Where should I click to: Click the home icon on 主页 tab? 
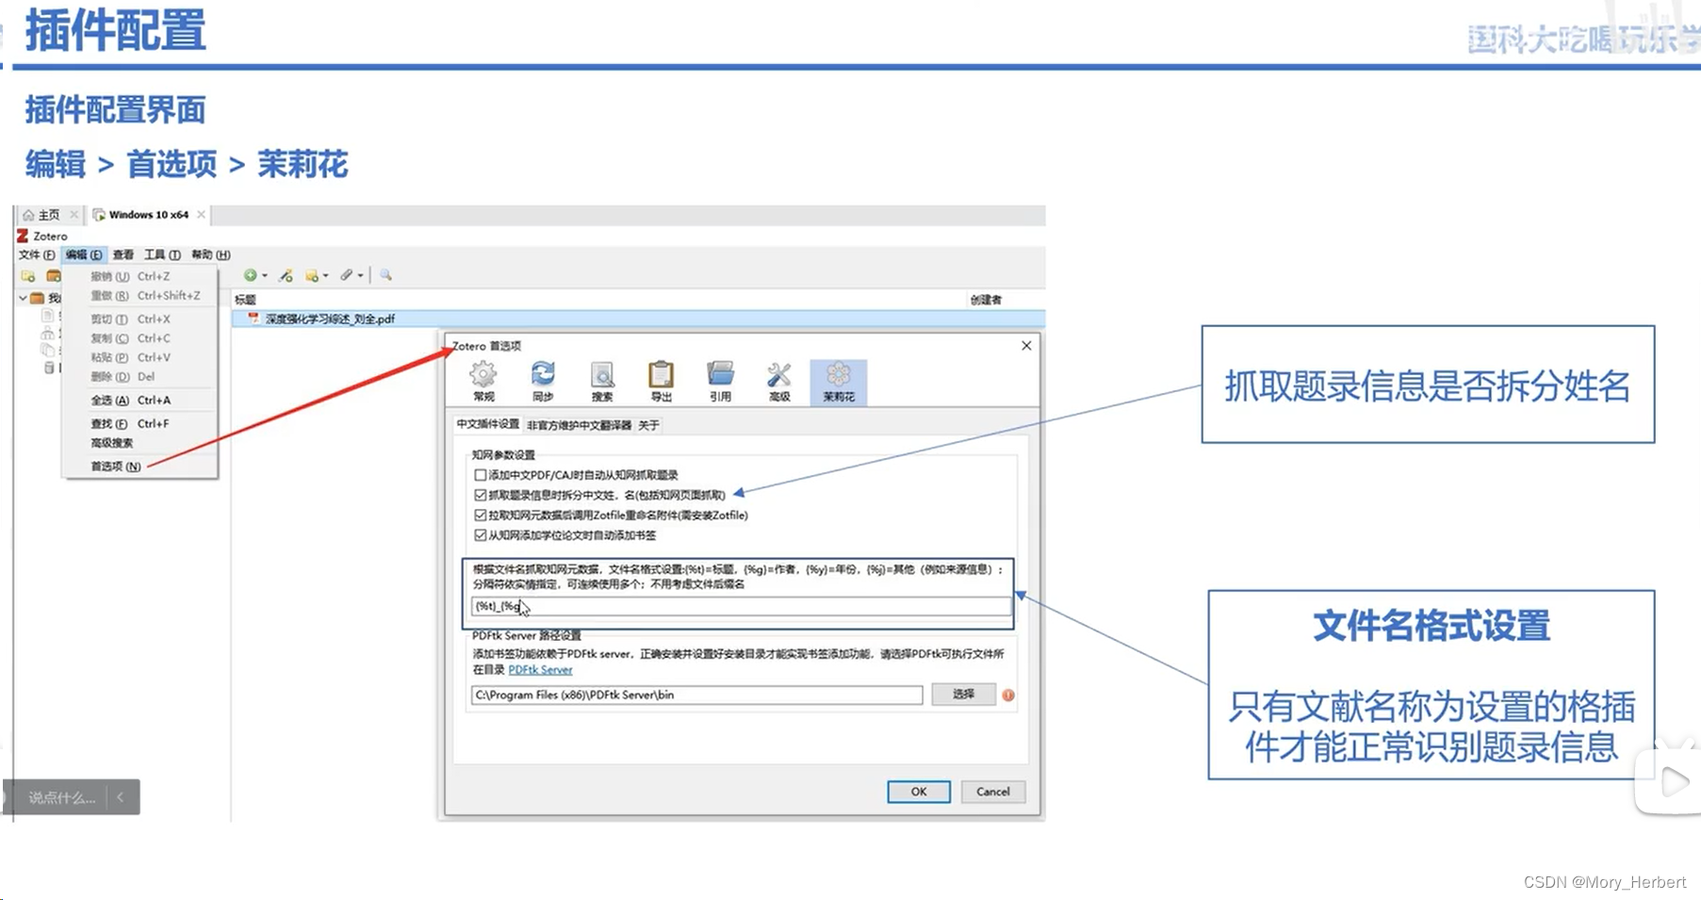(x=28, y=215)
